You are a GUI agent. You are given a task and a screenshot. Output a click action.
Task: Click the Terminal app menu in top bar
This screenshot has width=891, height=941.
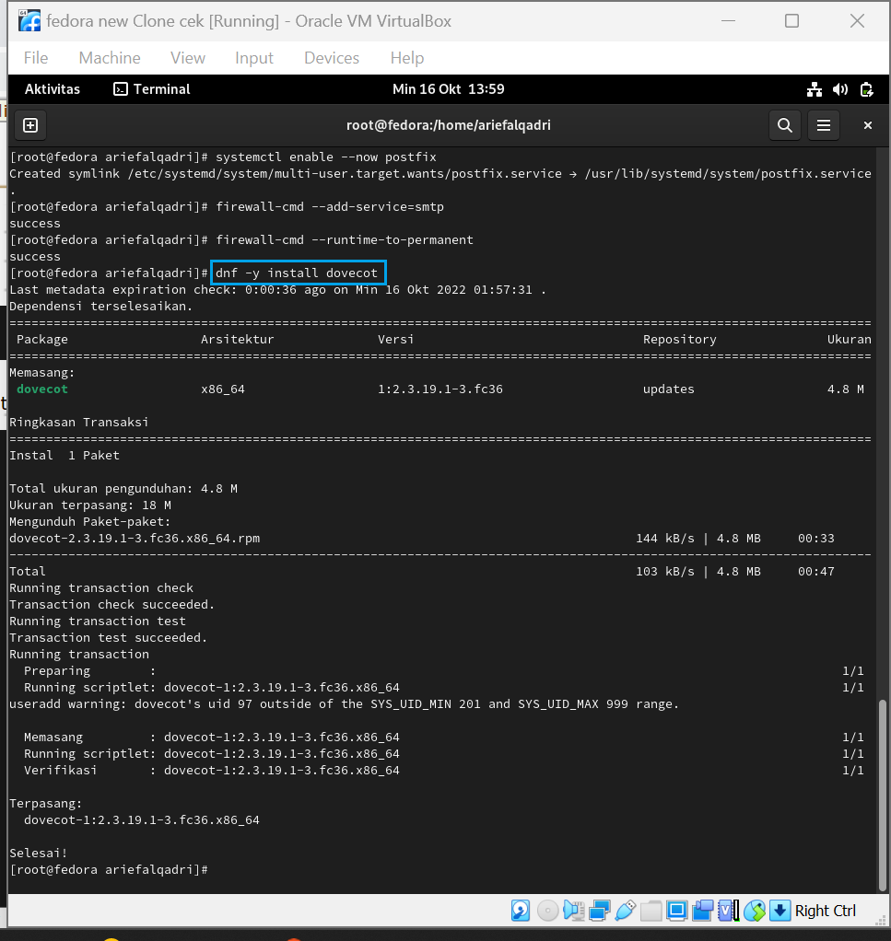[152, 89]
